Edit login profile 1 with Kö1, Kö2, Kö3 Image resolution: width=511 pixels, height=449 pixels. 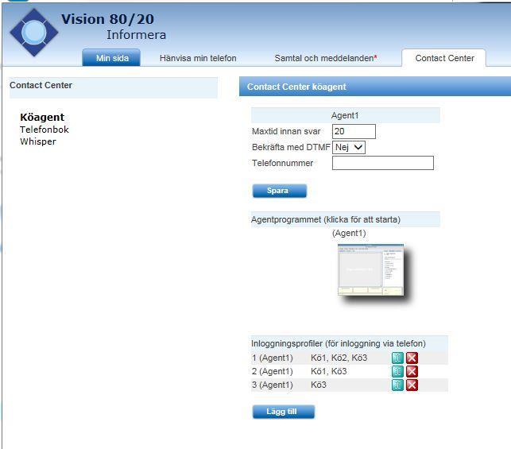pos(397,358)
